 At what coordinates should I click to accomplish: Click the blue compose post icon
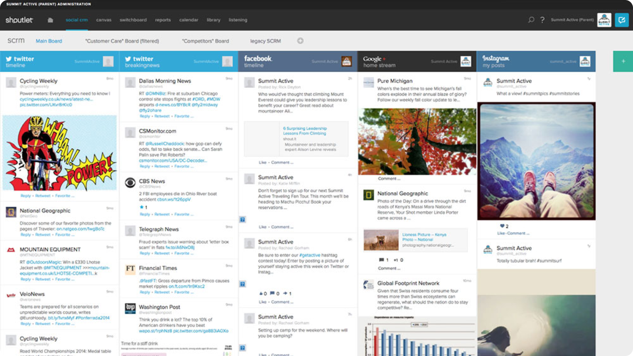tap(622, 20)
